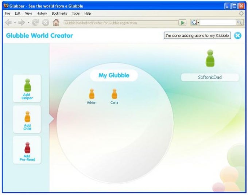Select the SoftonicDad green parent figure

(x=210, y=58)
